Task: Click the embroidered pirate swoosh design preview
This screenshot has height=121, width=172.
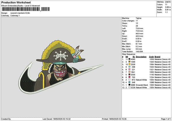Action: (x=61, y=67)
